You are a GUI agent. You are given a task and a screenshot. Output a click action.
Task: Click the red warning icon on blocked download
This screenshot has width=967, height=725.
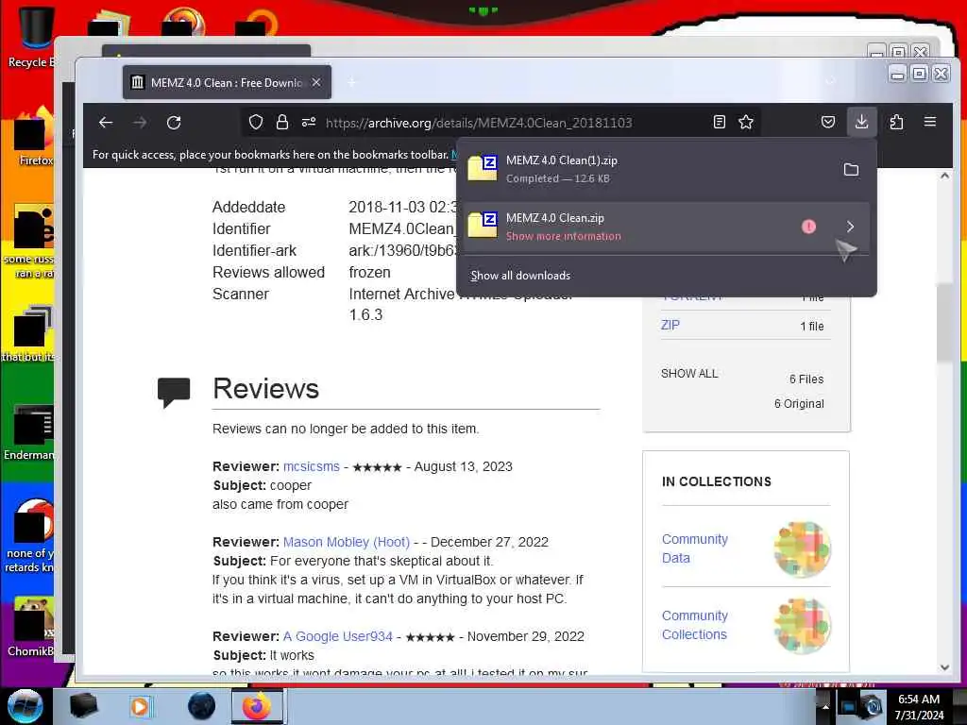[x=808, y=227]
